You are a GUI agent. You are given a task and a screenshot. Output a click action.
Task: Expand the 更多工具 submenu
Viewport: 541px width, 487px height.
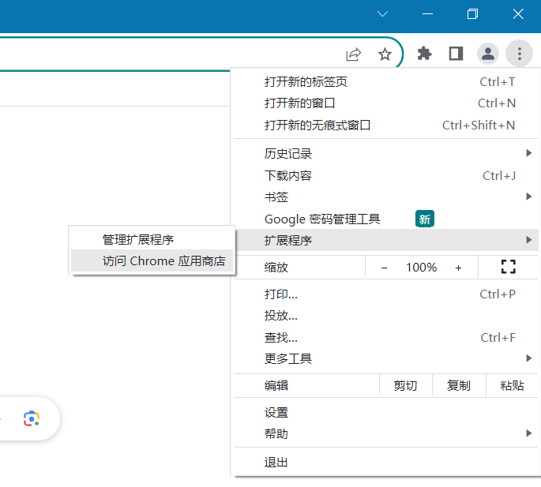(x=385, y=358)
